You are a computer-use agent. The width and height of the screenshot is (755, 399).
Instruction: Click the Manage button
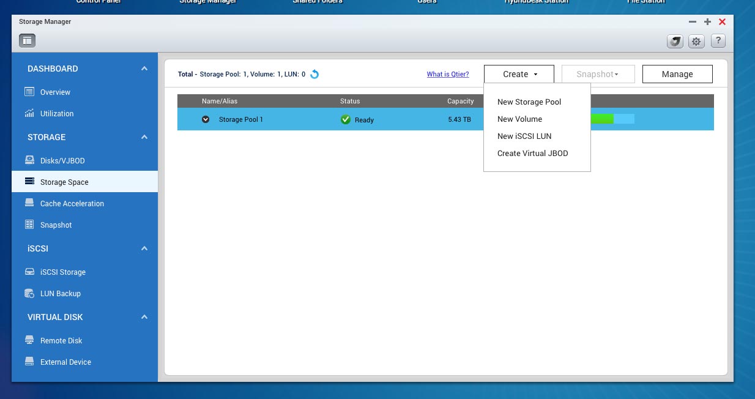coord(677,74)
